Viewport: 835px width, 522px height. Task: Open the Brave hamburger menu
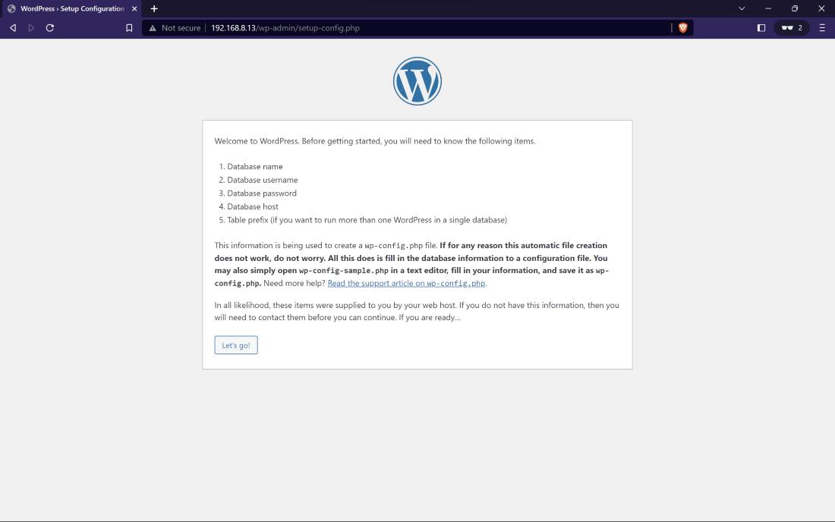click(x=822, y=27)
